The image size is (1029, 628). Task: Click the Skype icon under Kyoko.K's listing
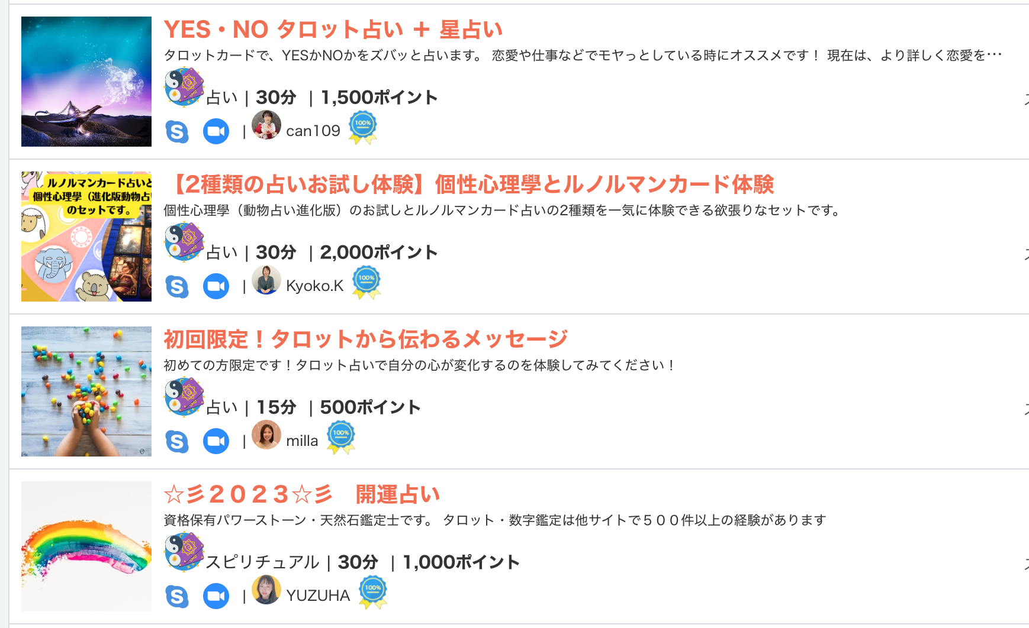(x=177, y=286)
